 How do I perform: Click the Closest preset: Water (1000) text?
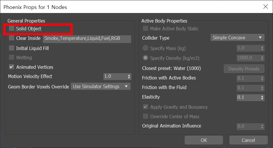172,68
